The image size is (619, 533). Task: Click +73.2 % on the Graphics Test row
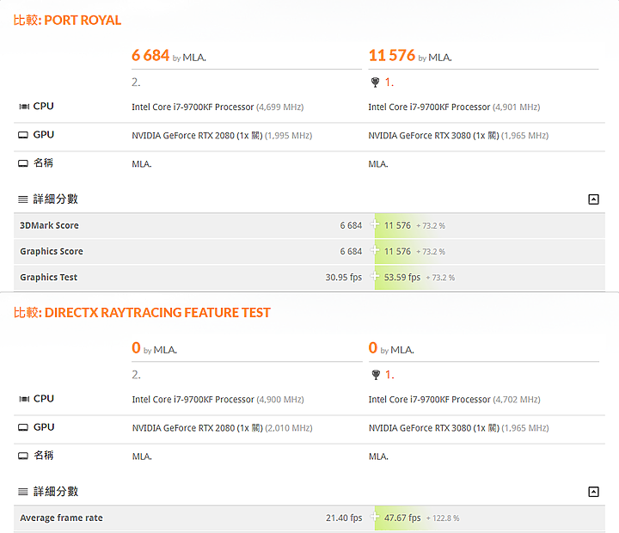click(440, 278)
